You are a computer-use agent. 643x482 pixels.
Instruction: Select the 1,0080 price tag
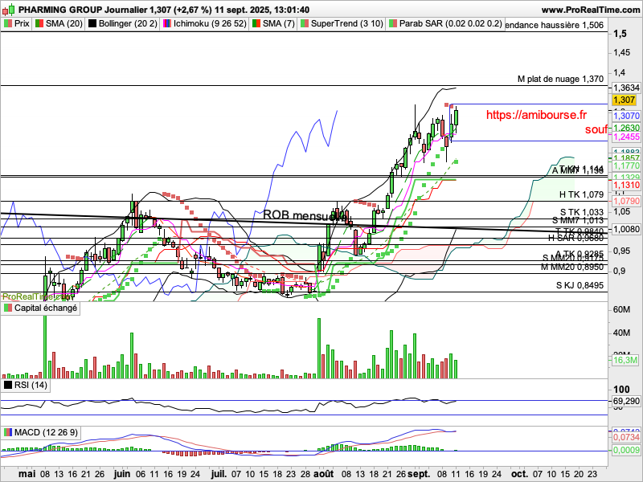(626, 230)
